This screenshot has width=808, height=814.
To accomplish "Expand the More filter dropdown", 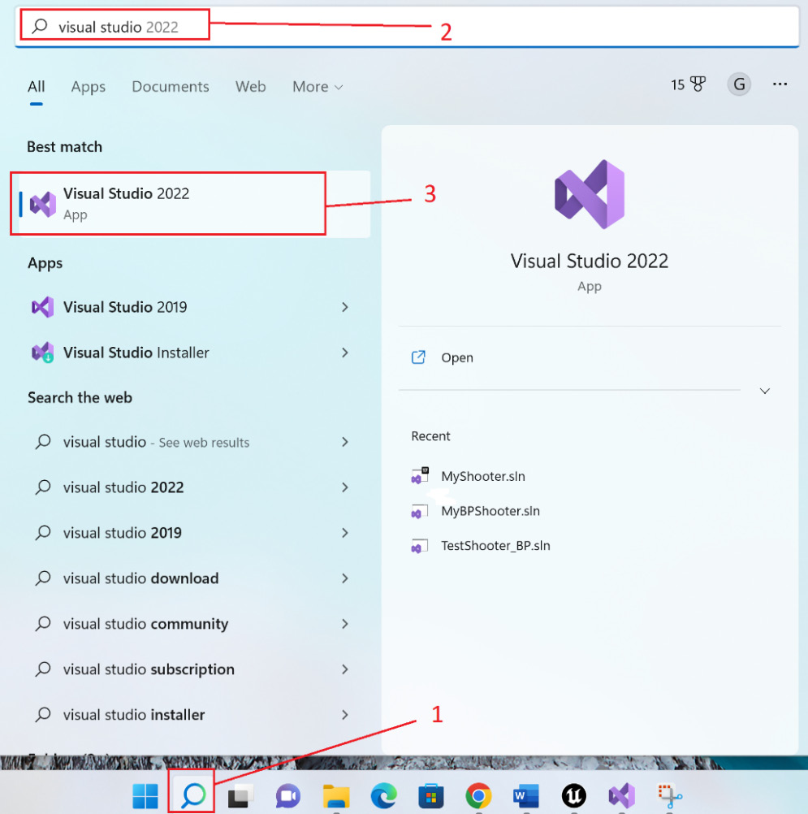I will (317, 87).
